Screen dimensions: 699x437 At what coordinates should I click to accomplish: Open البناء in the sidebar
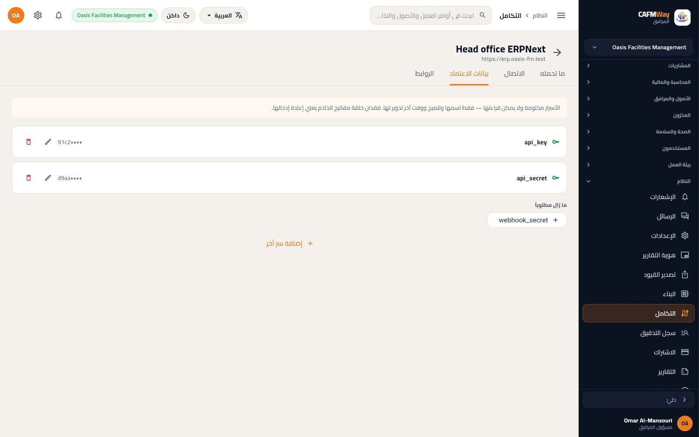pyautogui.click(x=639, y=294)
